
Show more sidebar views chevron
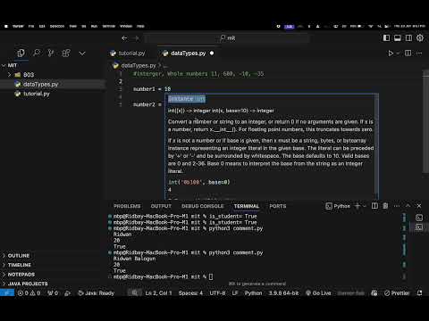(82, 53)
